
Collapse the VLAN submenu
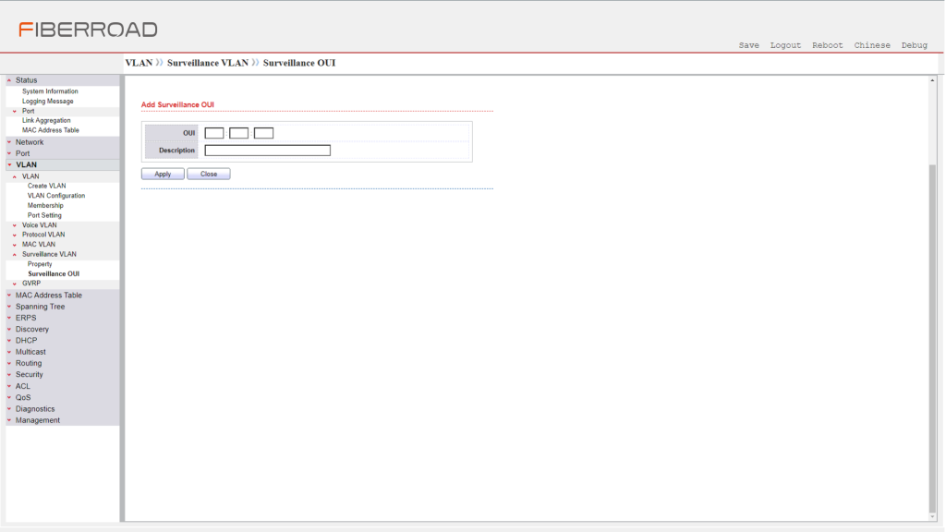pyautogui.click(x=30, y=176)
